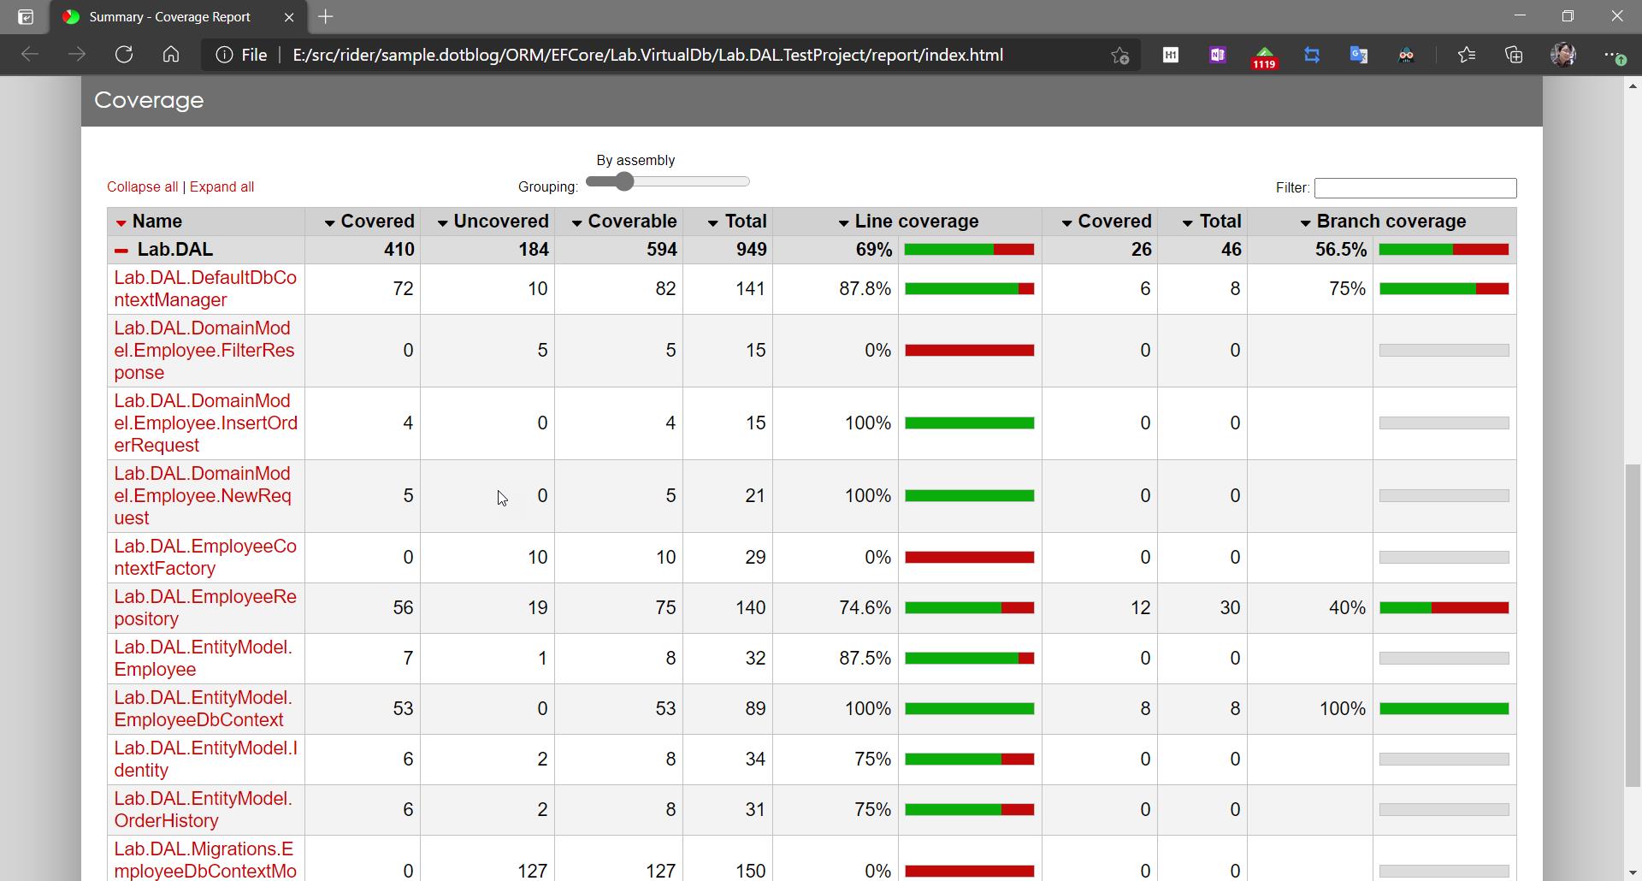Open the browser profile avatar
Image resolution: width=1642 pixels, height=881 pixels.
point(1564,55)
